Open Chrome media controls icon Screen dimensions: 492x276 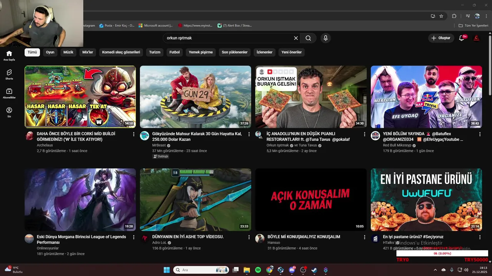[x=468, y=16]
